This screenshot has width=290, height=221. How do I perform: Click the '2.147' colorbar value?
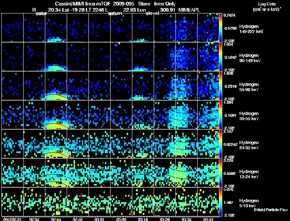pyautogui.click(x=228, y=131)
